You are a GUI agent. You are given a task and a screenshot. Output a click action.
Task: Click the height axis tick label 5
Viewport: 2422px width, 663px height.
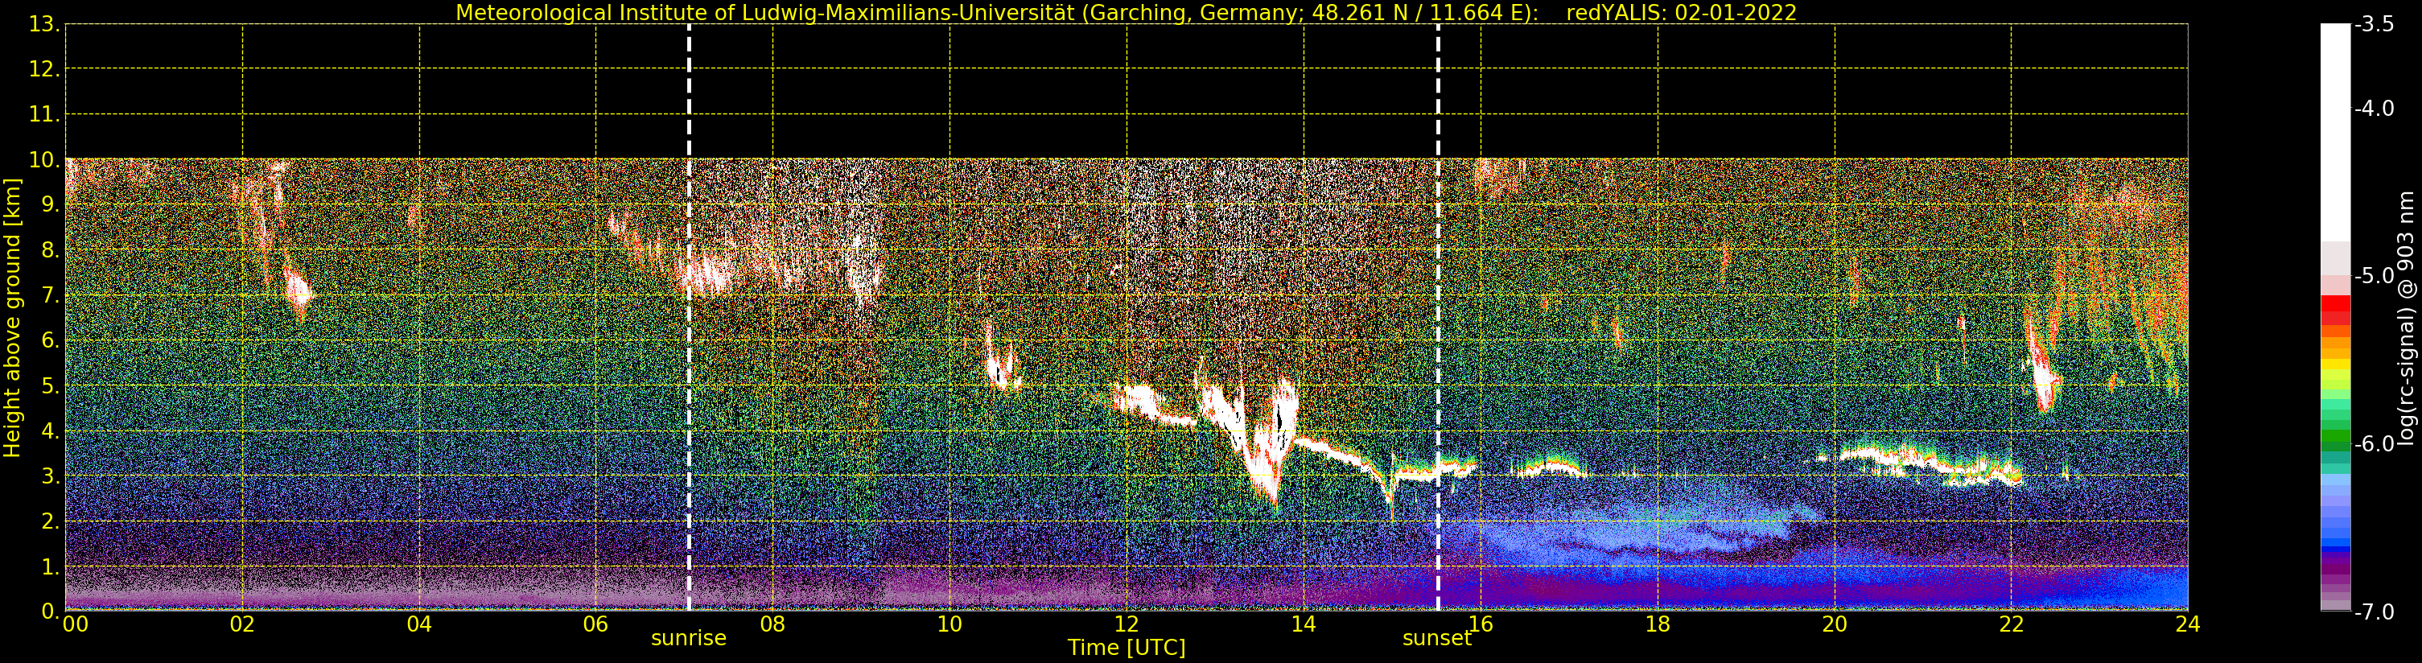pos(50,386)
